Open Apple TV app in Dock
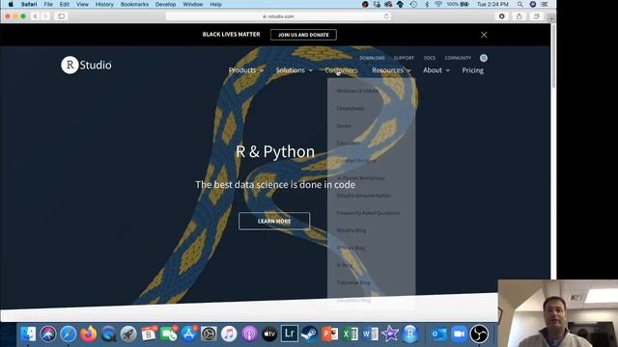Screen dimensions: 618x347 [269, 334]
